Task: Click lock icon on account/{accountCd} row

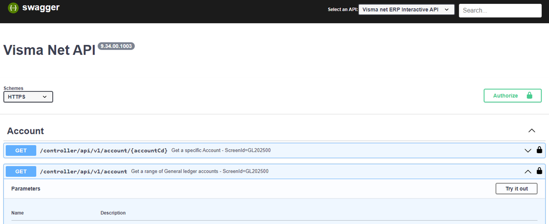Action: (539, 150)
